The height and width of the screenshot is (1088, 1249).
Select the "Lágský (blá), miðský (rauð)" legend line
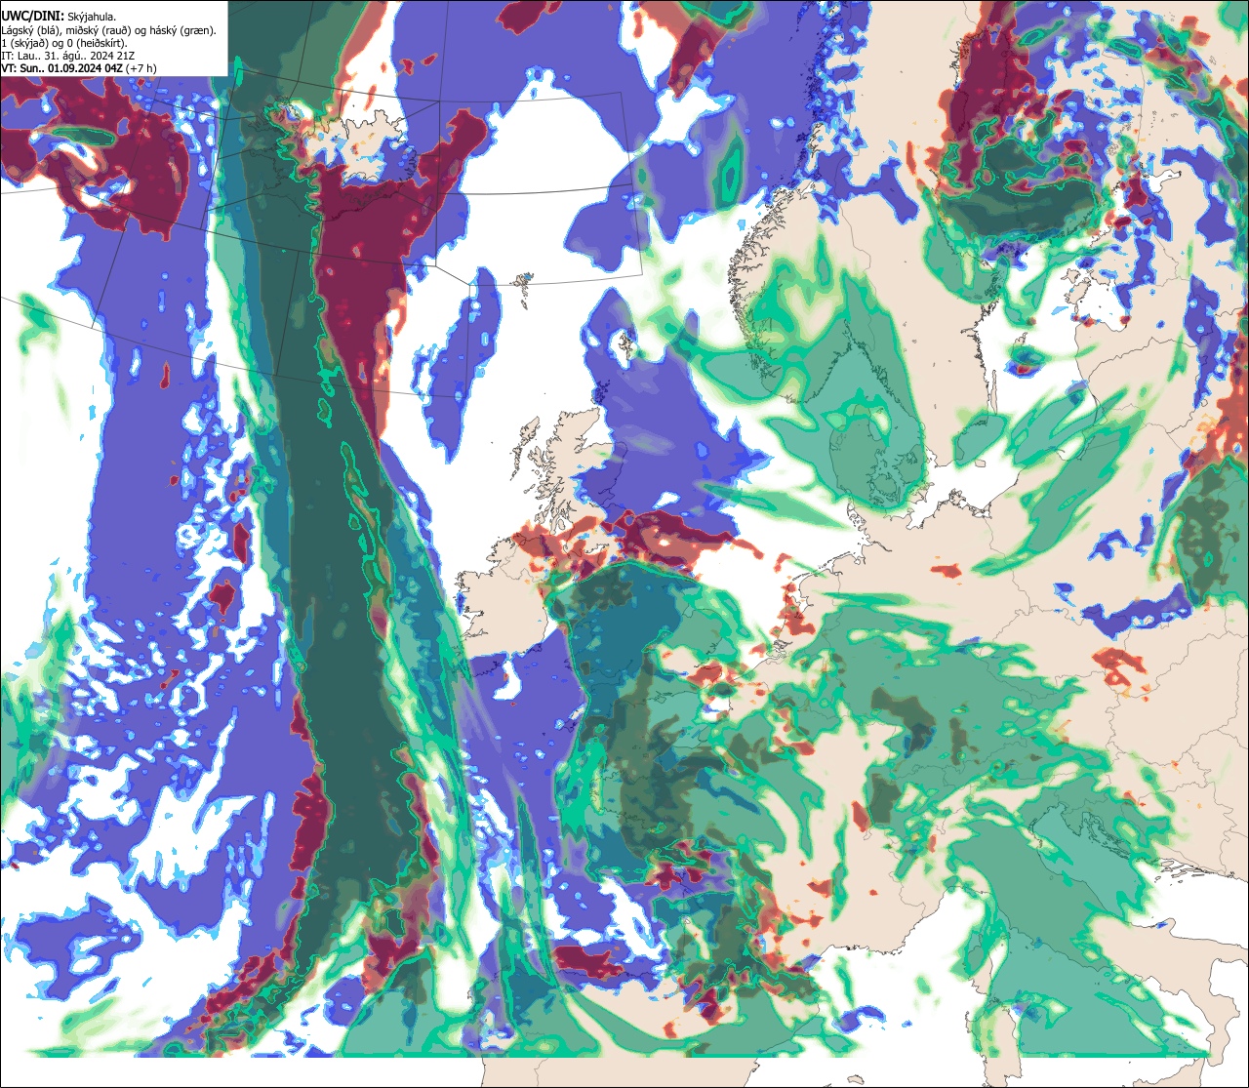[108, 30]
